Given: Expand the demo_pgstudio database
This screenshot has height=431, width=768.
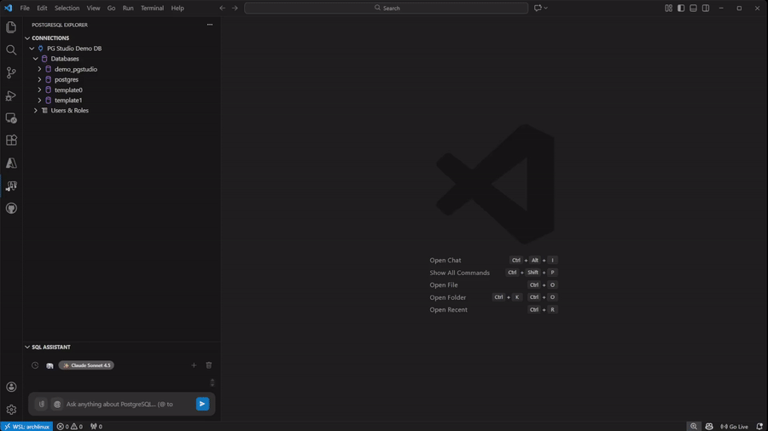Looking at the screenshot, I should (39, 69).
